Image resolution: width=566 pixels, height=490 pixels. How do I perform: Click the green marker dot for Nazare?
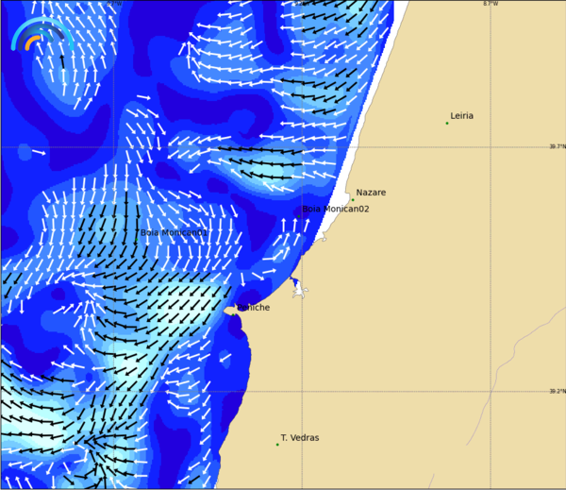click(x=353, y=200)
